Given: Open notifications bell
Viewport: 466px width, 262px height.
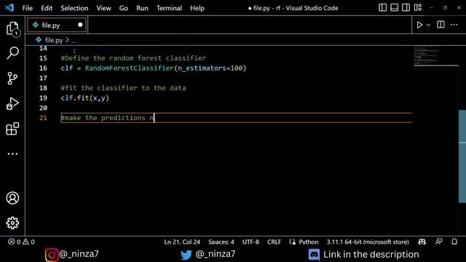Looking at the screenshot, I should pyautogui.click(x=454, y=242).
